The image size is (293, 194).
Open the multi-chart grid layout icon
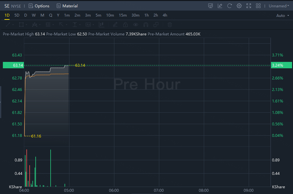(258, 6)
